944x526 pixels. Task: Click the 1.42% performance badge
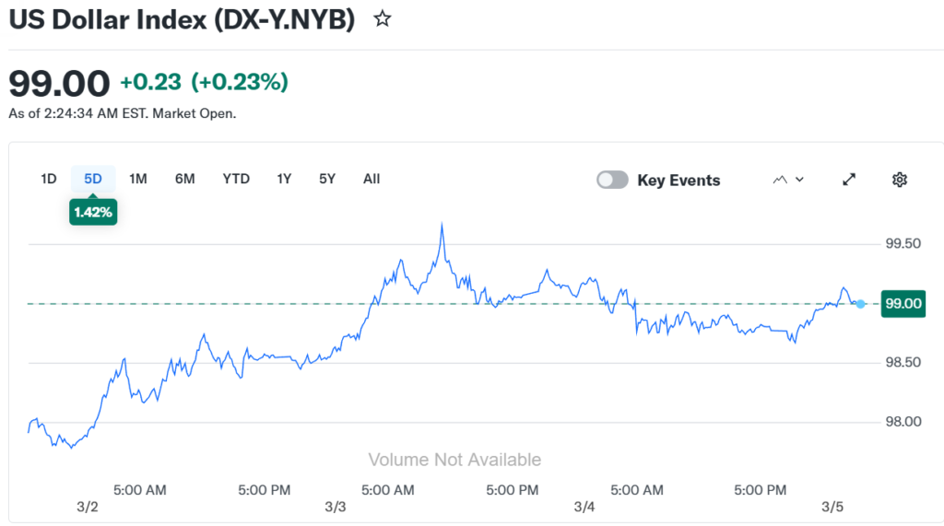(x=93, y=211)
